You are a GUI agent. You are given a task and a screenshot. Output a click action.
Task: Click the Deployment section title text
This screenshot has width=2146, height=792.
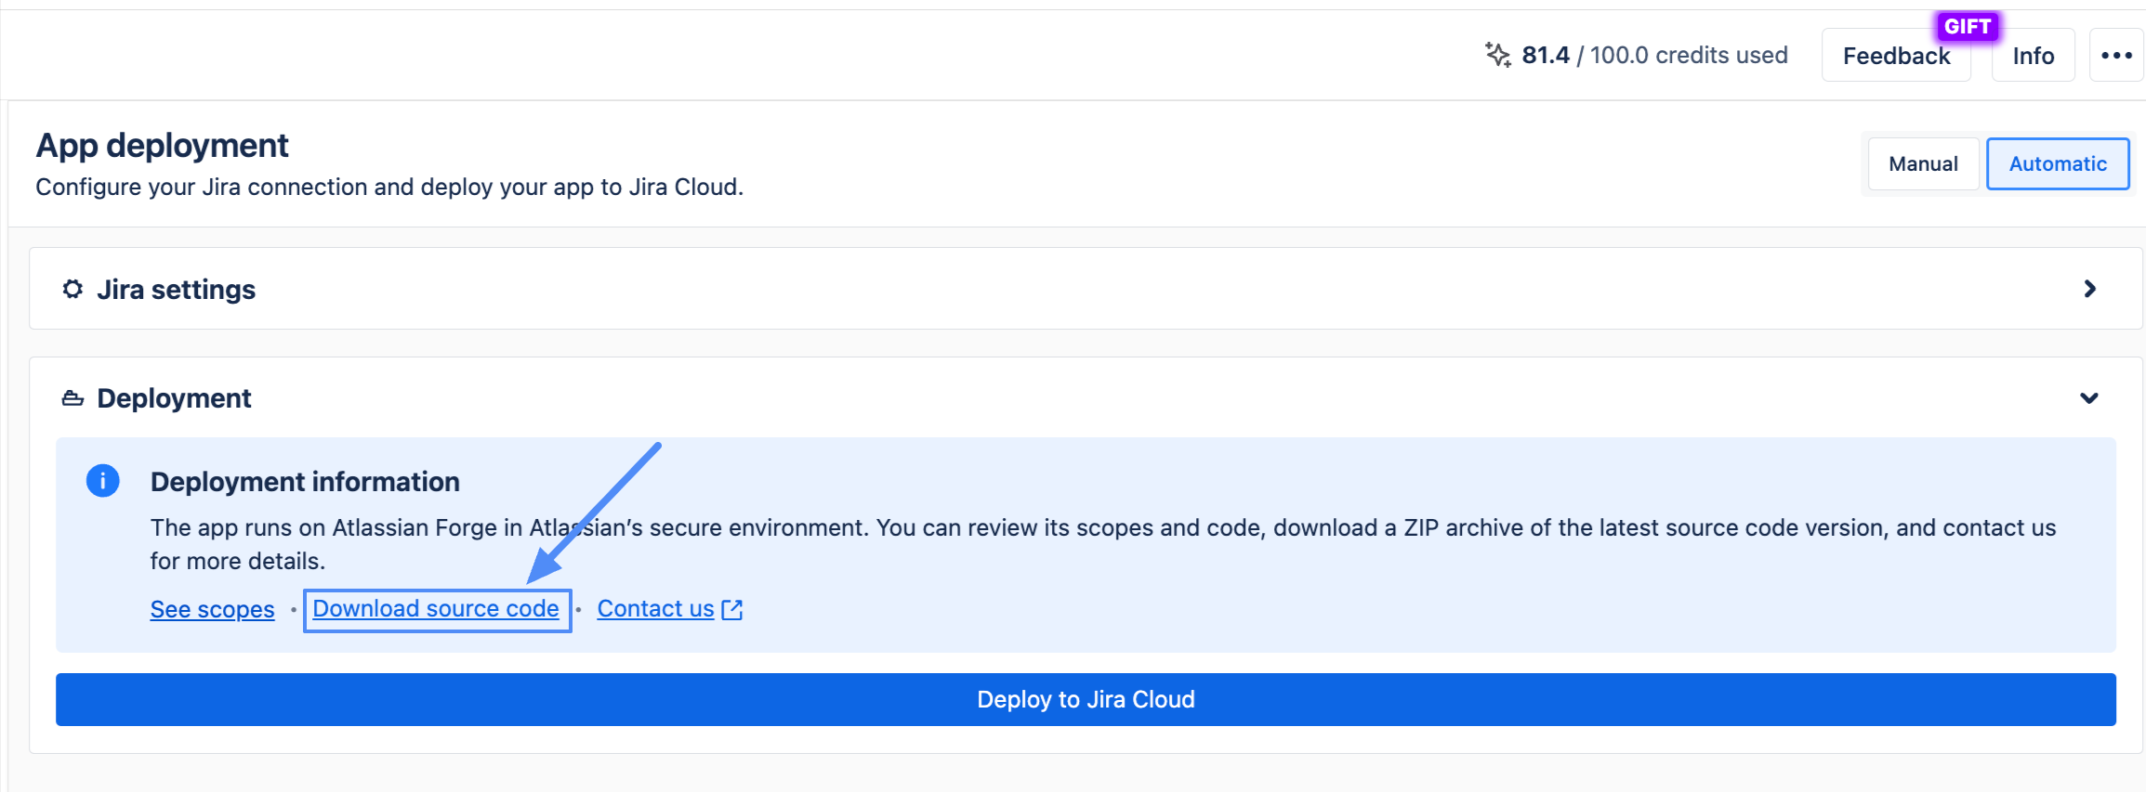point(174,398)
